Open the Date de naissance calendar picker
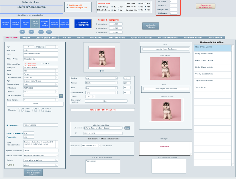The image size is (236, 179). [57, 78]
